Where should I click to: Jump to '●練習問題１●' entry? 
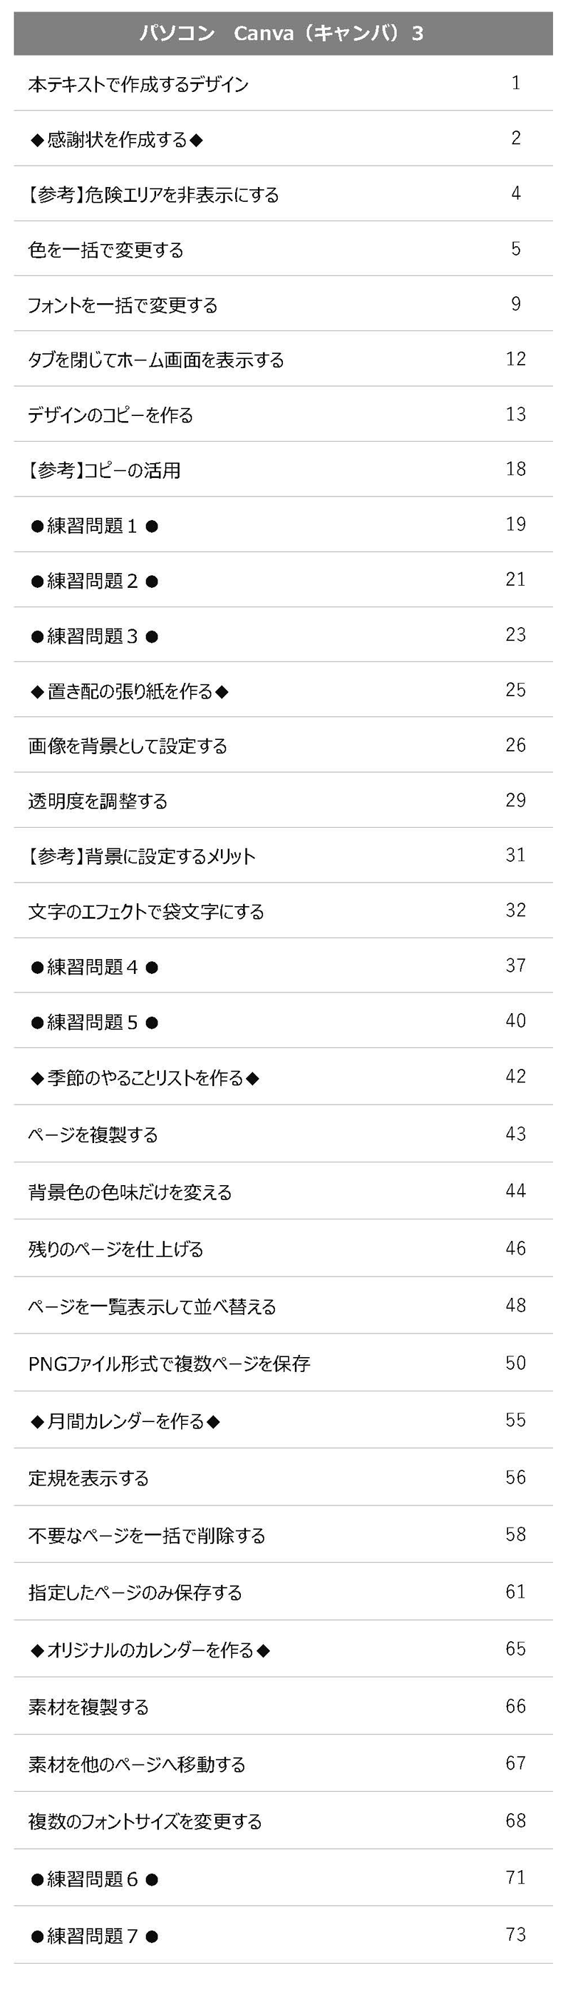[x=94, y=526]
